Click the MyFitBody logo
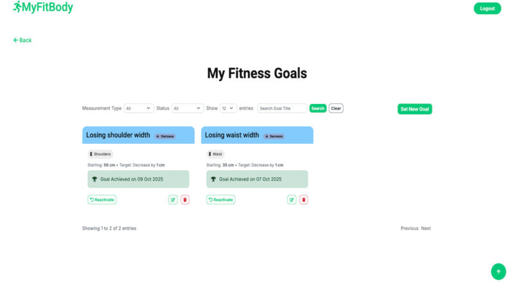The image size is (514, 289). click(x=43, y=8)
